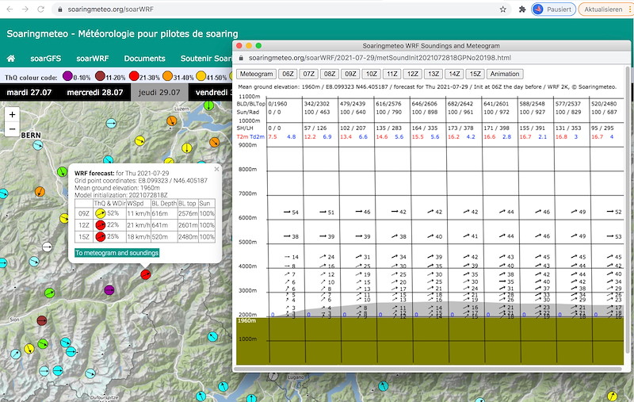Go forward in the browser
This screenshot has height=402, width=634.
(x=25, y=9)
